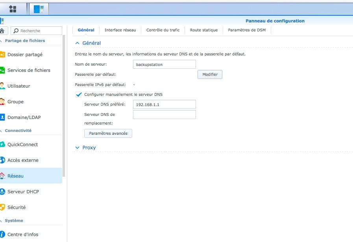
Task: Open Serveur DHCP sidebar entry
Action: (31, 191)
